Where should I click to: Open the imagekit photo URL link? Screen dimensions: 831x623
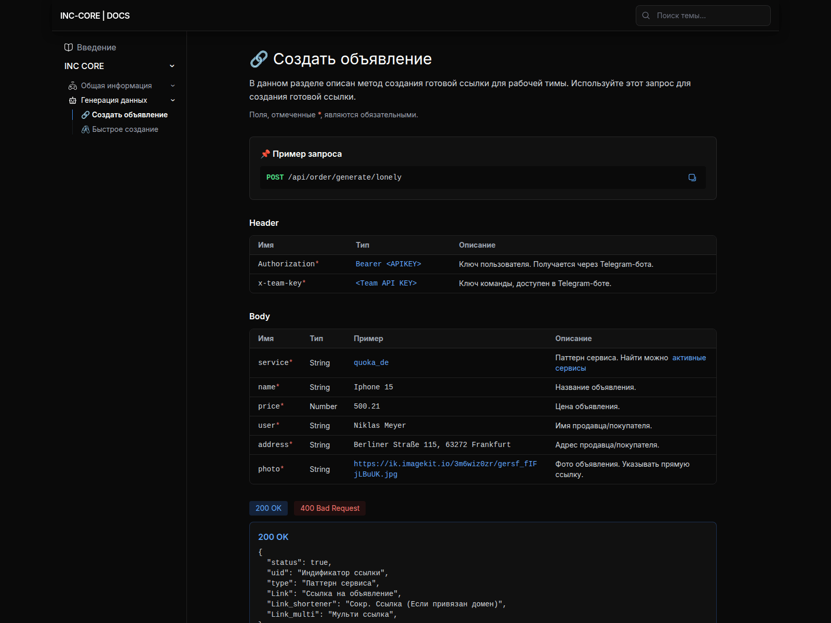445,469
